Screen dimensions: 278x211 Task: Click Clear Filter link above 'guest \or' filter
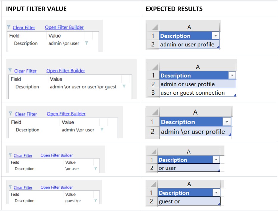(x=23, y=187)
